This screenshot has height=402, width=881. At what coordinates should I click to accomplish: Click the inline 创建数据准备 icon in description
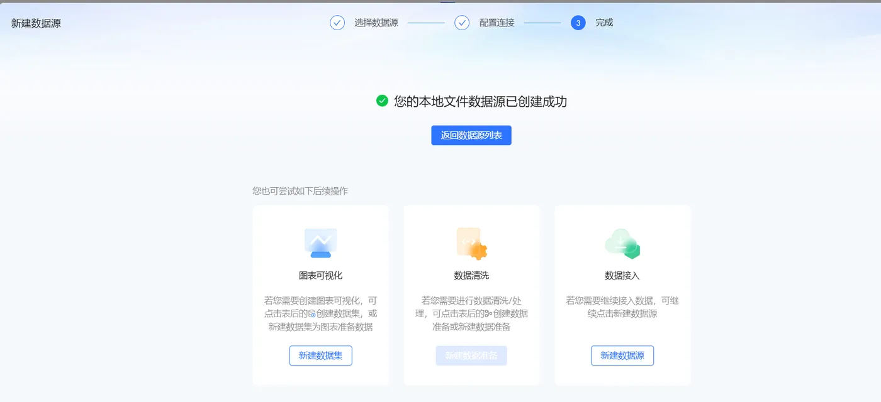coord(488,313)
